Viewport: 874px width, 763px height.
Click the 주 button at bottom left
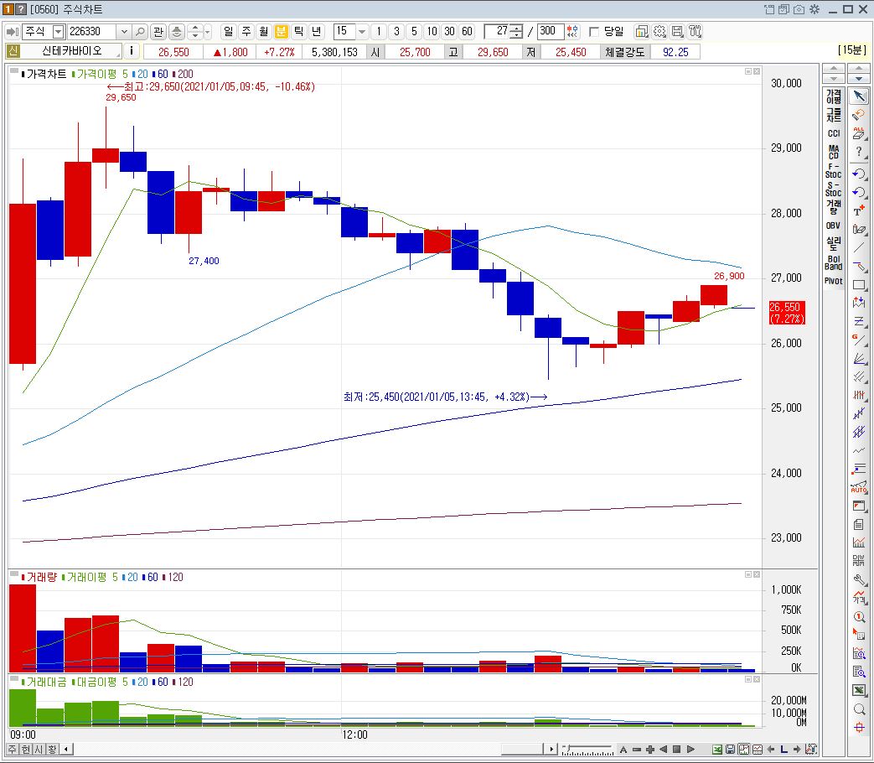(x=13, y=749)
